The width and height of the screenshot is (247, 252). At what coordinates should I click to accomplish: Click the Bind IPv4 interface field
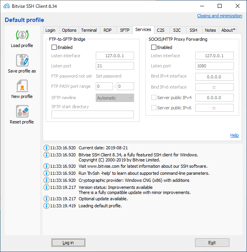click(215, 77)
